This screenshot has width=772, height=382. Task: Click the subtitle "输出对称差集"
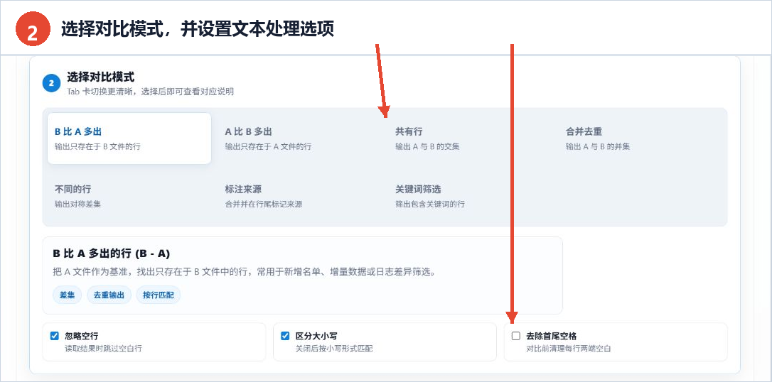click(77, 204)
